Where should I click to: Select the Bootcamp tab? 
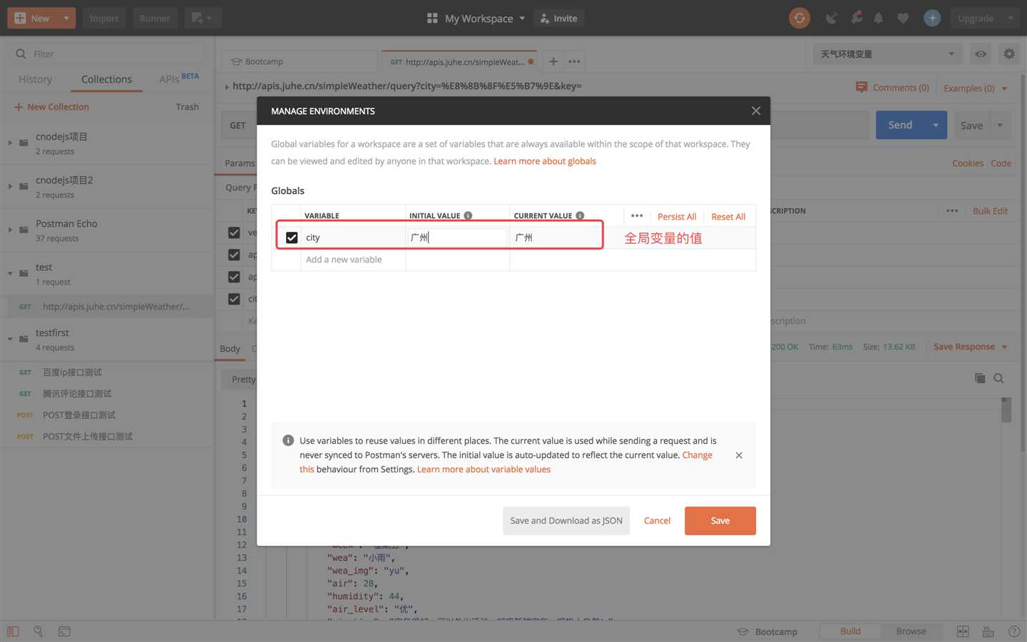click(300, 61)
